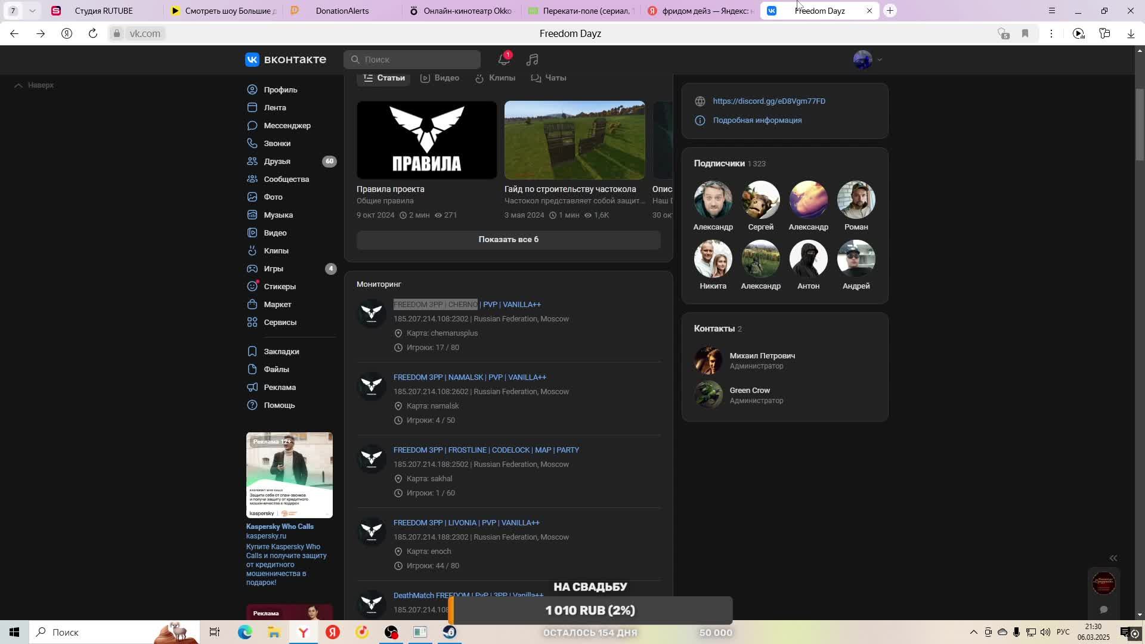Switch to the Чаты tab
The image size is (1145, 644).
548,78
